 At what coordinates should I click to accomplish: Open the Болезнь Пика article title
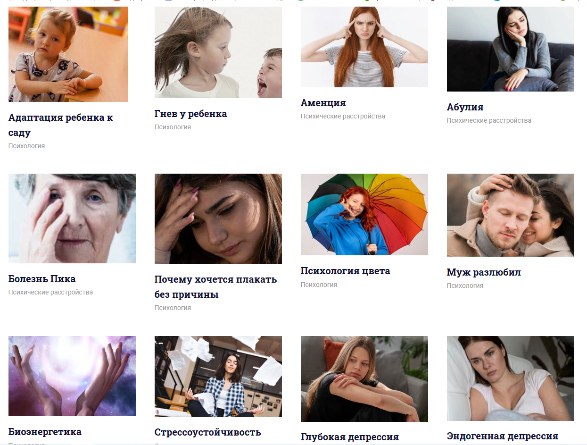point(42,279)
